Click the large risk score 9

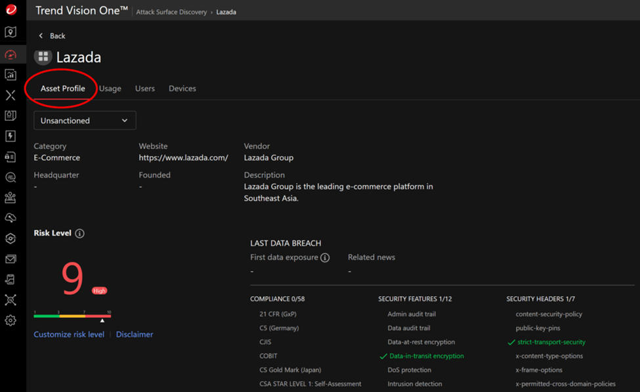pos(72,278)
